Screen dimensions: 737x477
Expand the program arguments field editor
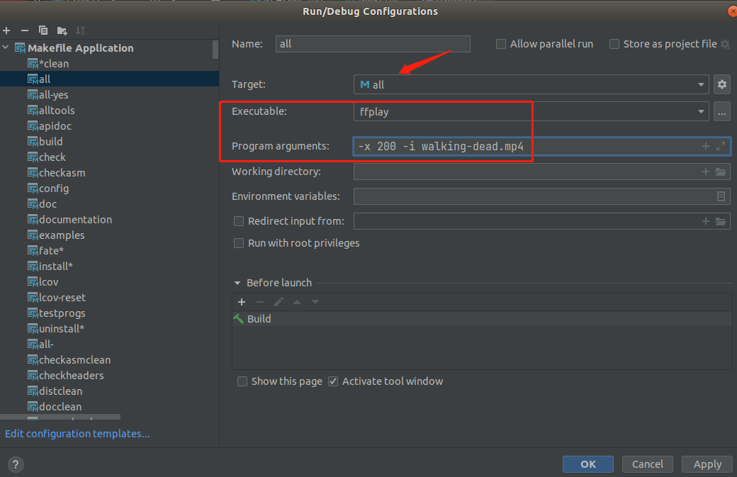(721, 146)
